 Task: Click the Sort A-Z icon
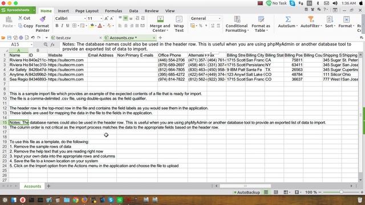pos(330,19)
